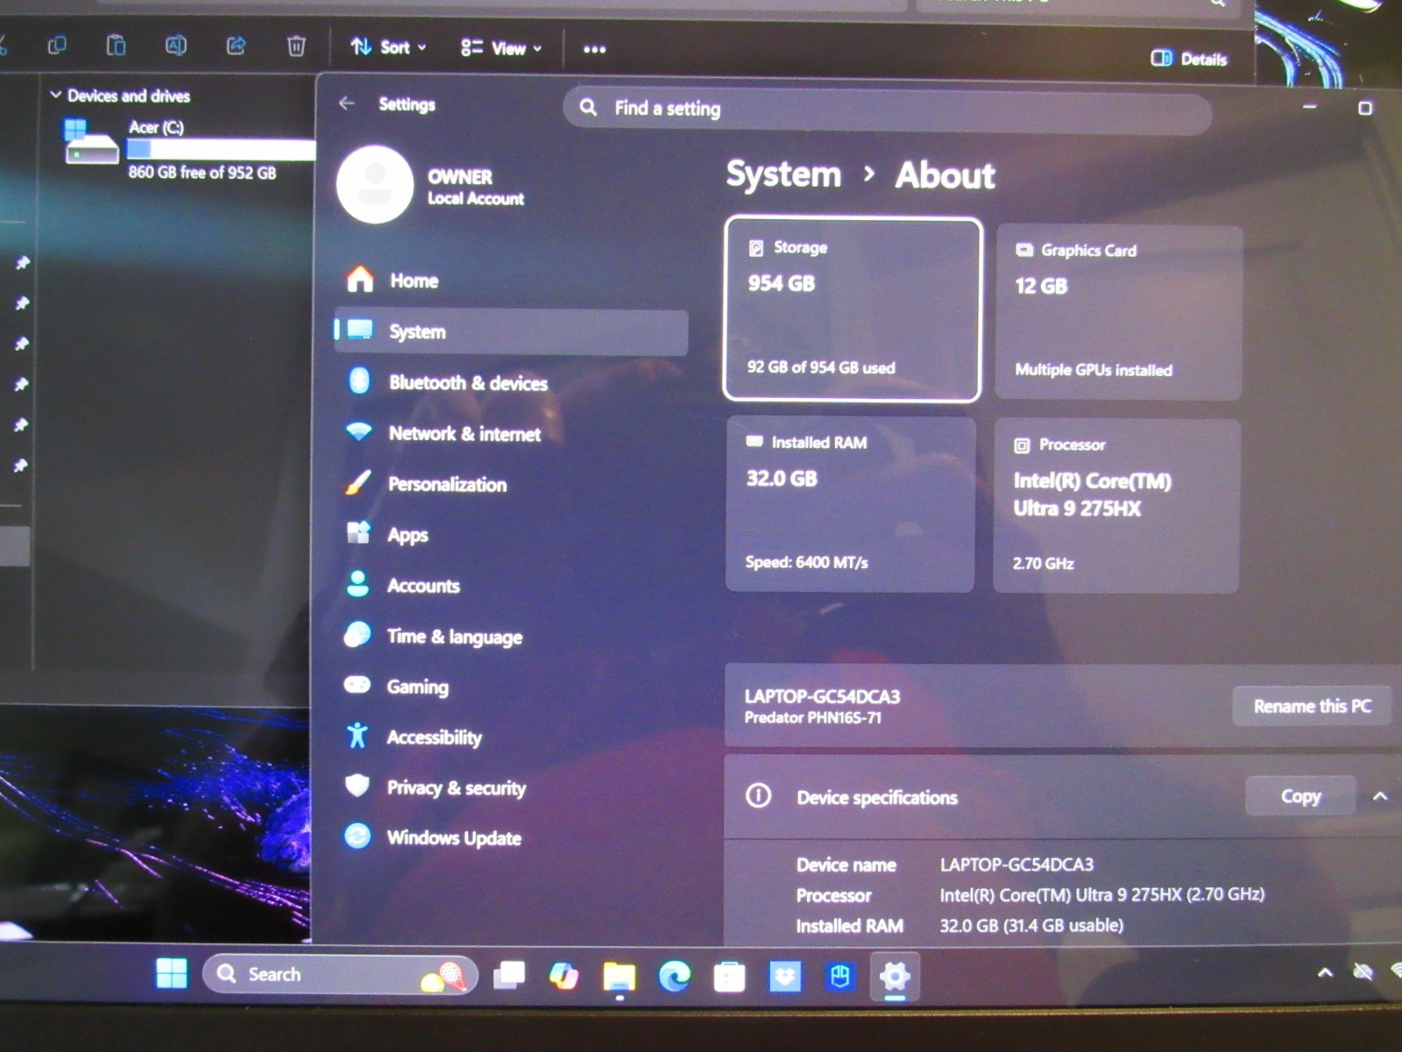1402x1052 pixels.
Task: Open Gaming settings
Action: 511,686
